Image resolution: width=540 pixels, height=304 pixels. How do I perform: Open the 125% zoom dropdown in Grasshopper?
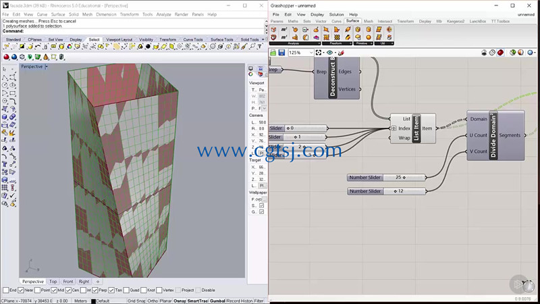click(311, 53)
